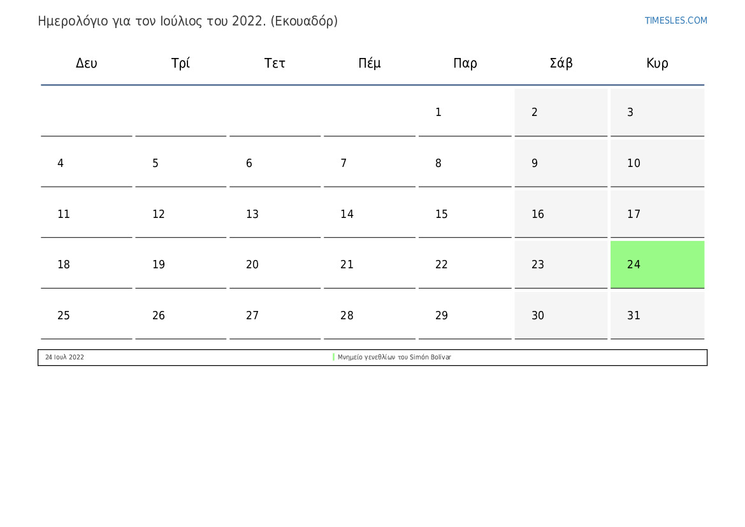
Task: Select the Δευ column header
Action: tap(87, 63)
